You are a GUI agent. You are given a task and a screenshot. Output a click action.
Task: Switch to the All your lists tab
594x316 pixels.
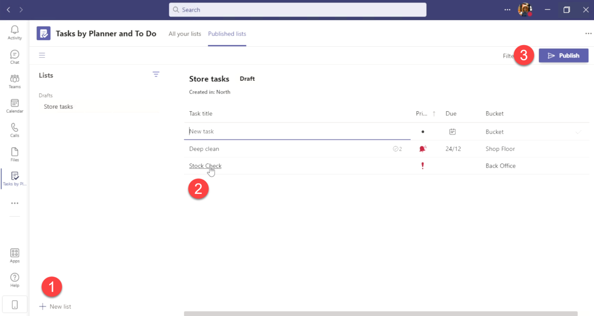(x=184, y=34)
